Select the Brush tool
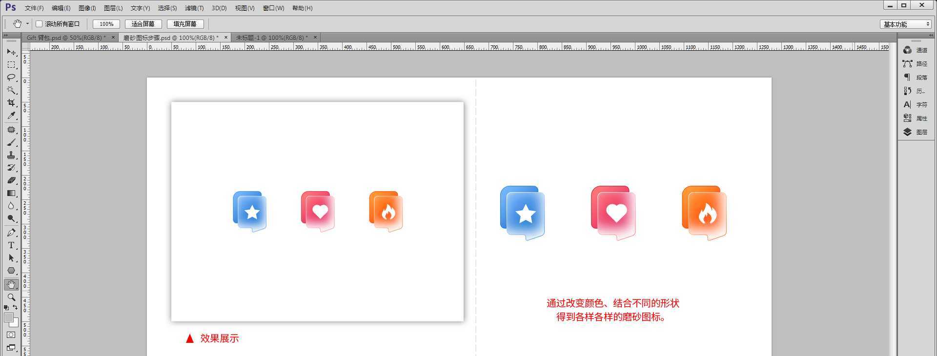This screenshot has height=356, width=937. [11, 142]
